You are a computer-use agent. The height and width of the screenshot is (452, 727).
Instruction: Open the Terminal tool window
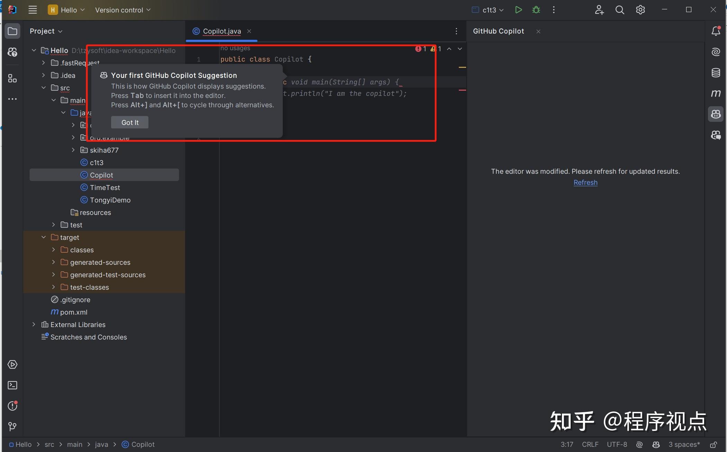(13, 385)
